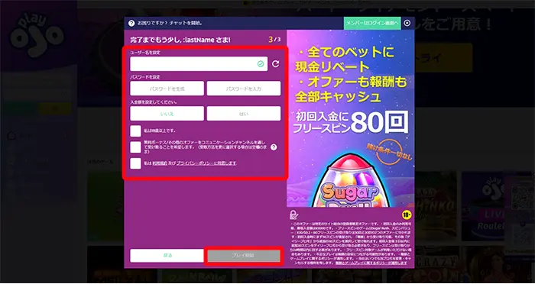535x284 pixels.
Task: Click メンバーはログイン画面へ button
Action: pyautogui.click(x=372, y=23)
